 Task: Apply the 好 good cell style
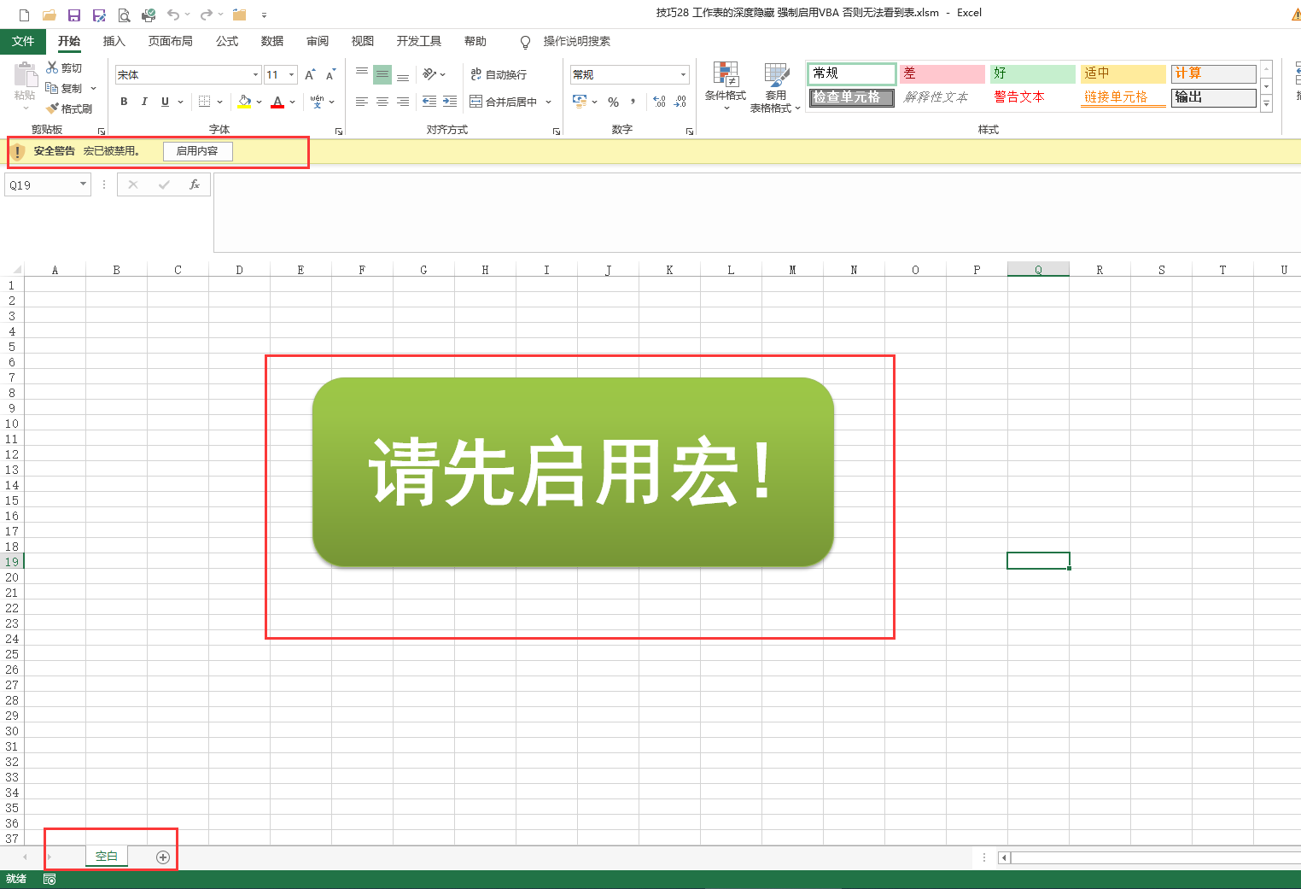click(x=1033, y=73)
